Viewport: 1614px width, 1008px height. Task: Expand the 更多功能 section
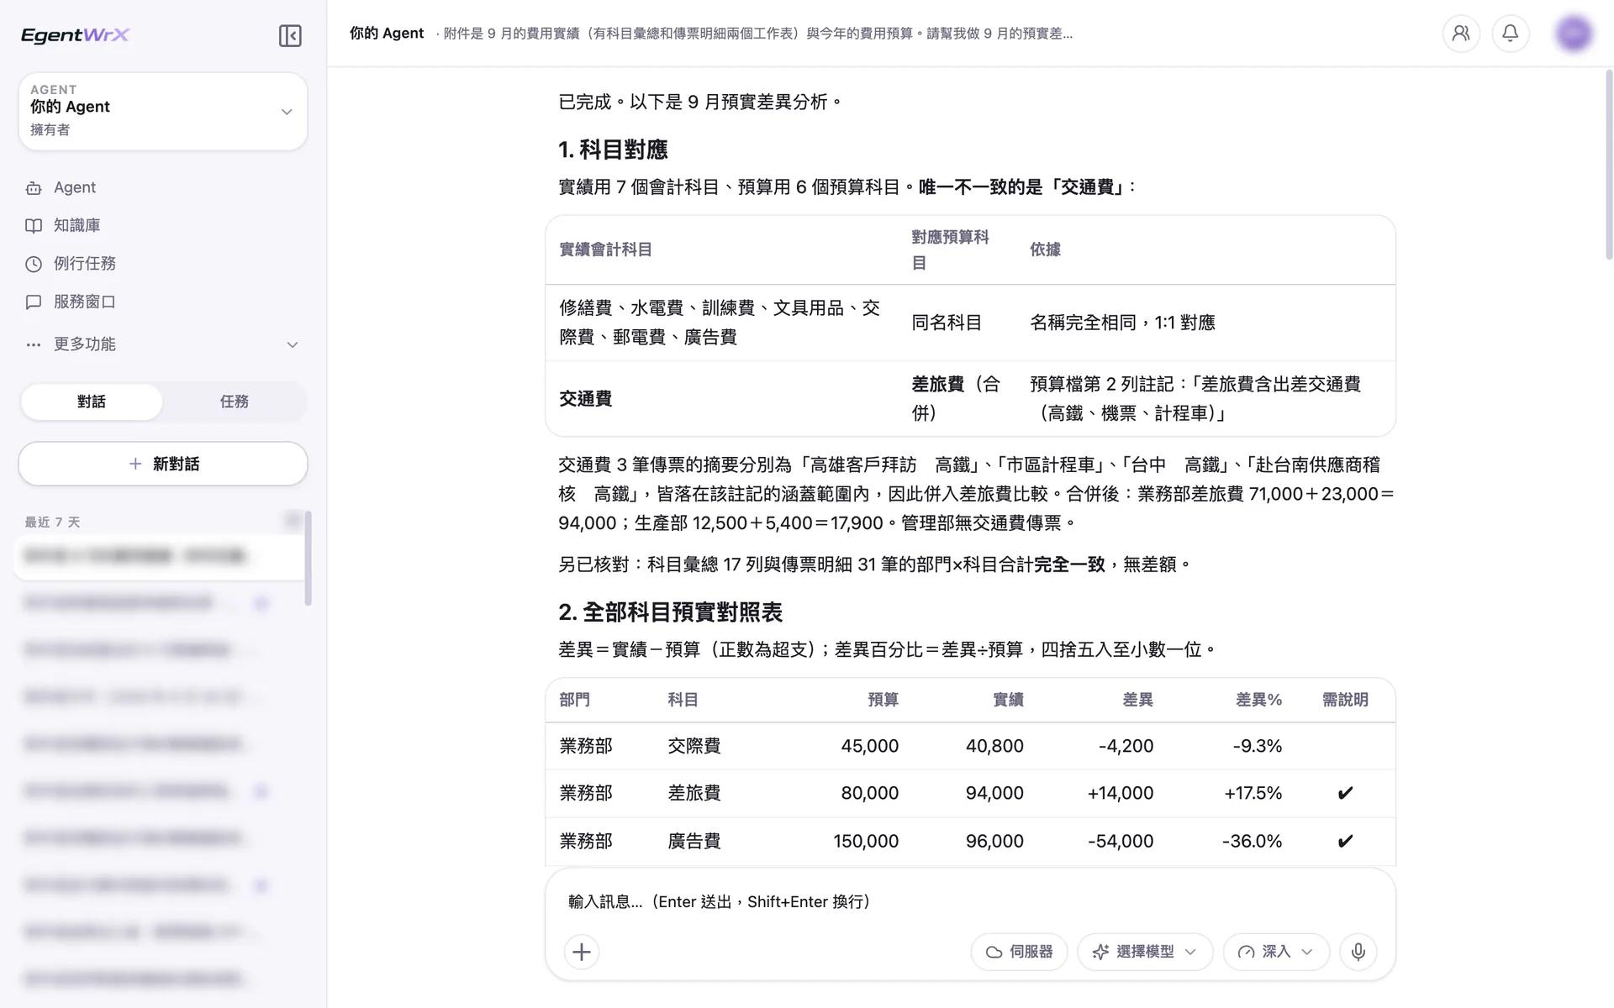tap(163, 344)
